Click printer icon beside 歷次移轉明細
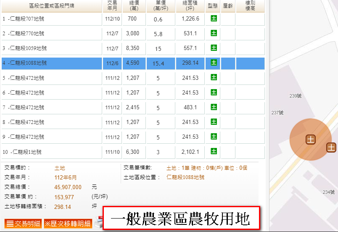Viewport: 338px width, 232px height. [x=98, y=223]
